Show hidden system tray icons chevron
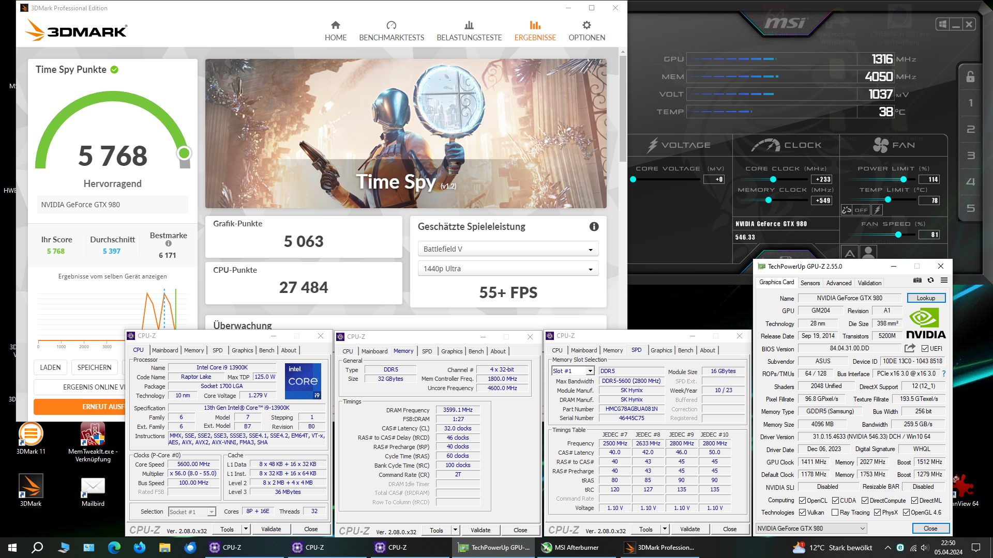Viewport: 993px width, 558px height. (887, 548)
